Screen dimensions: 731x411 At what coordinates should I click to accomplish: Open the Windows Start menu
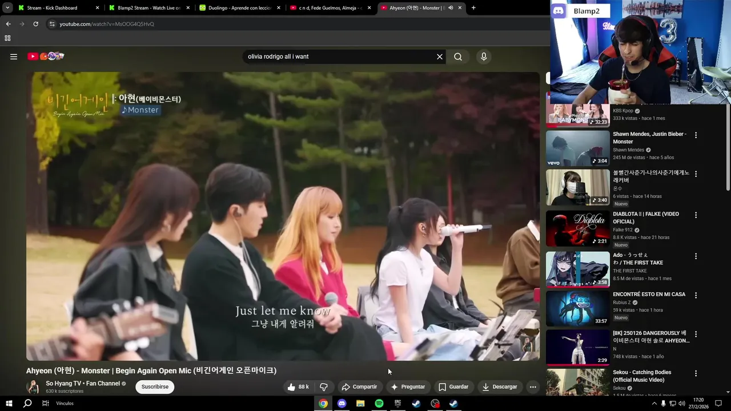point(9,404)
